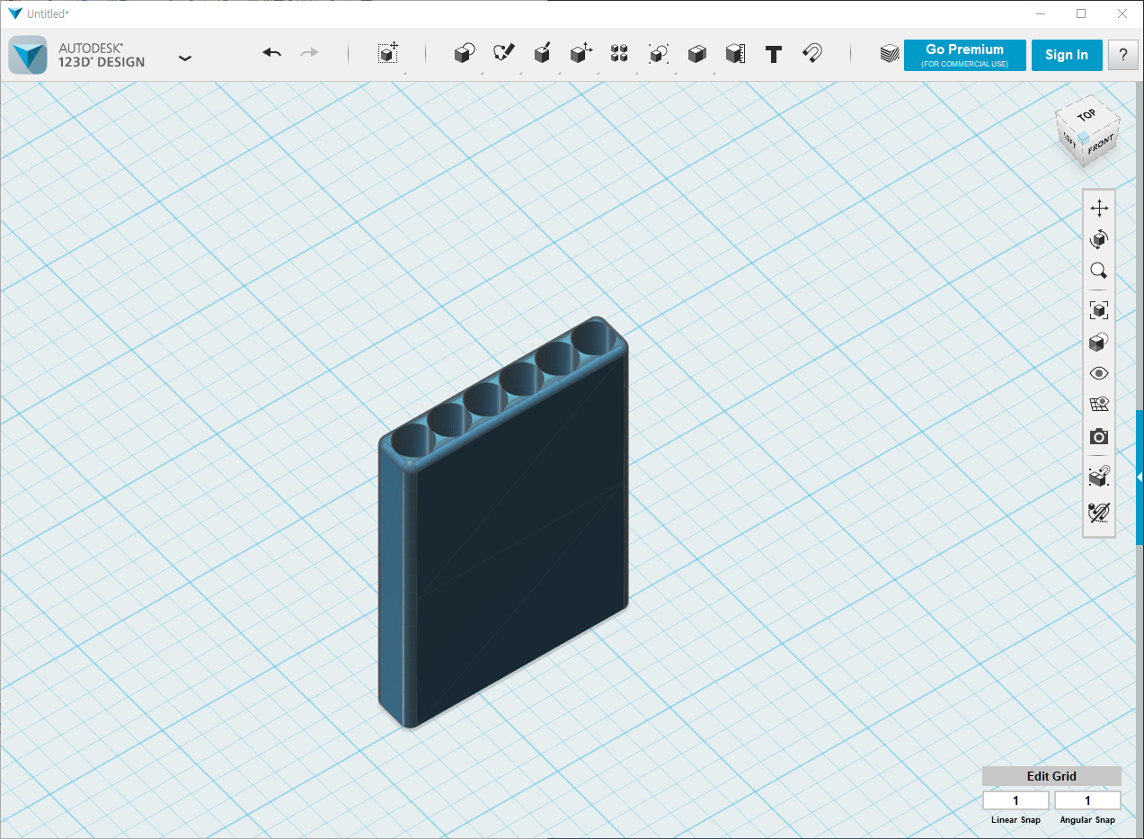Toggle the perspective view cube icon
The width and height of the screenshot is (1144, 839).
point(1099,342)
